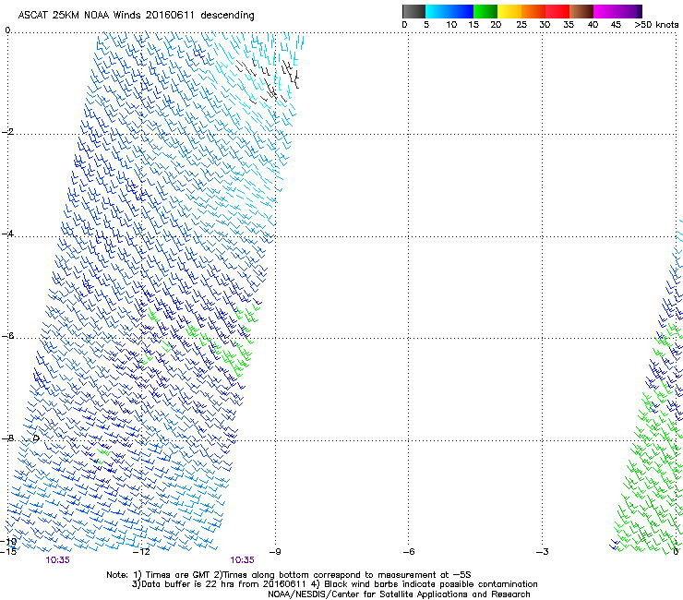683x600 pixels.
Task: Click the '-12' longitude axis label
Action: click(141, 552)
